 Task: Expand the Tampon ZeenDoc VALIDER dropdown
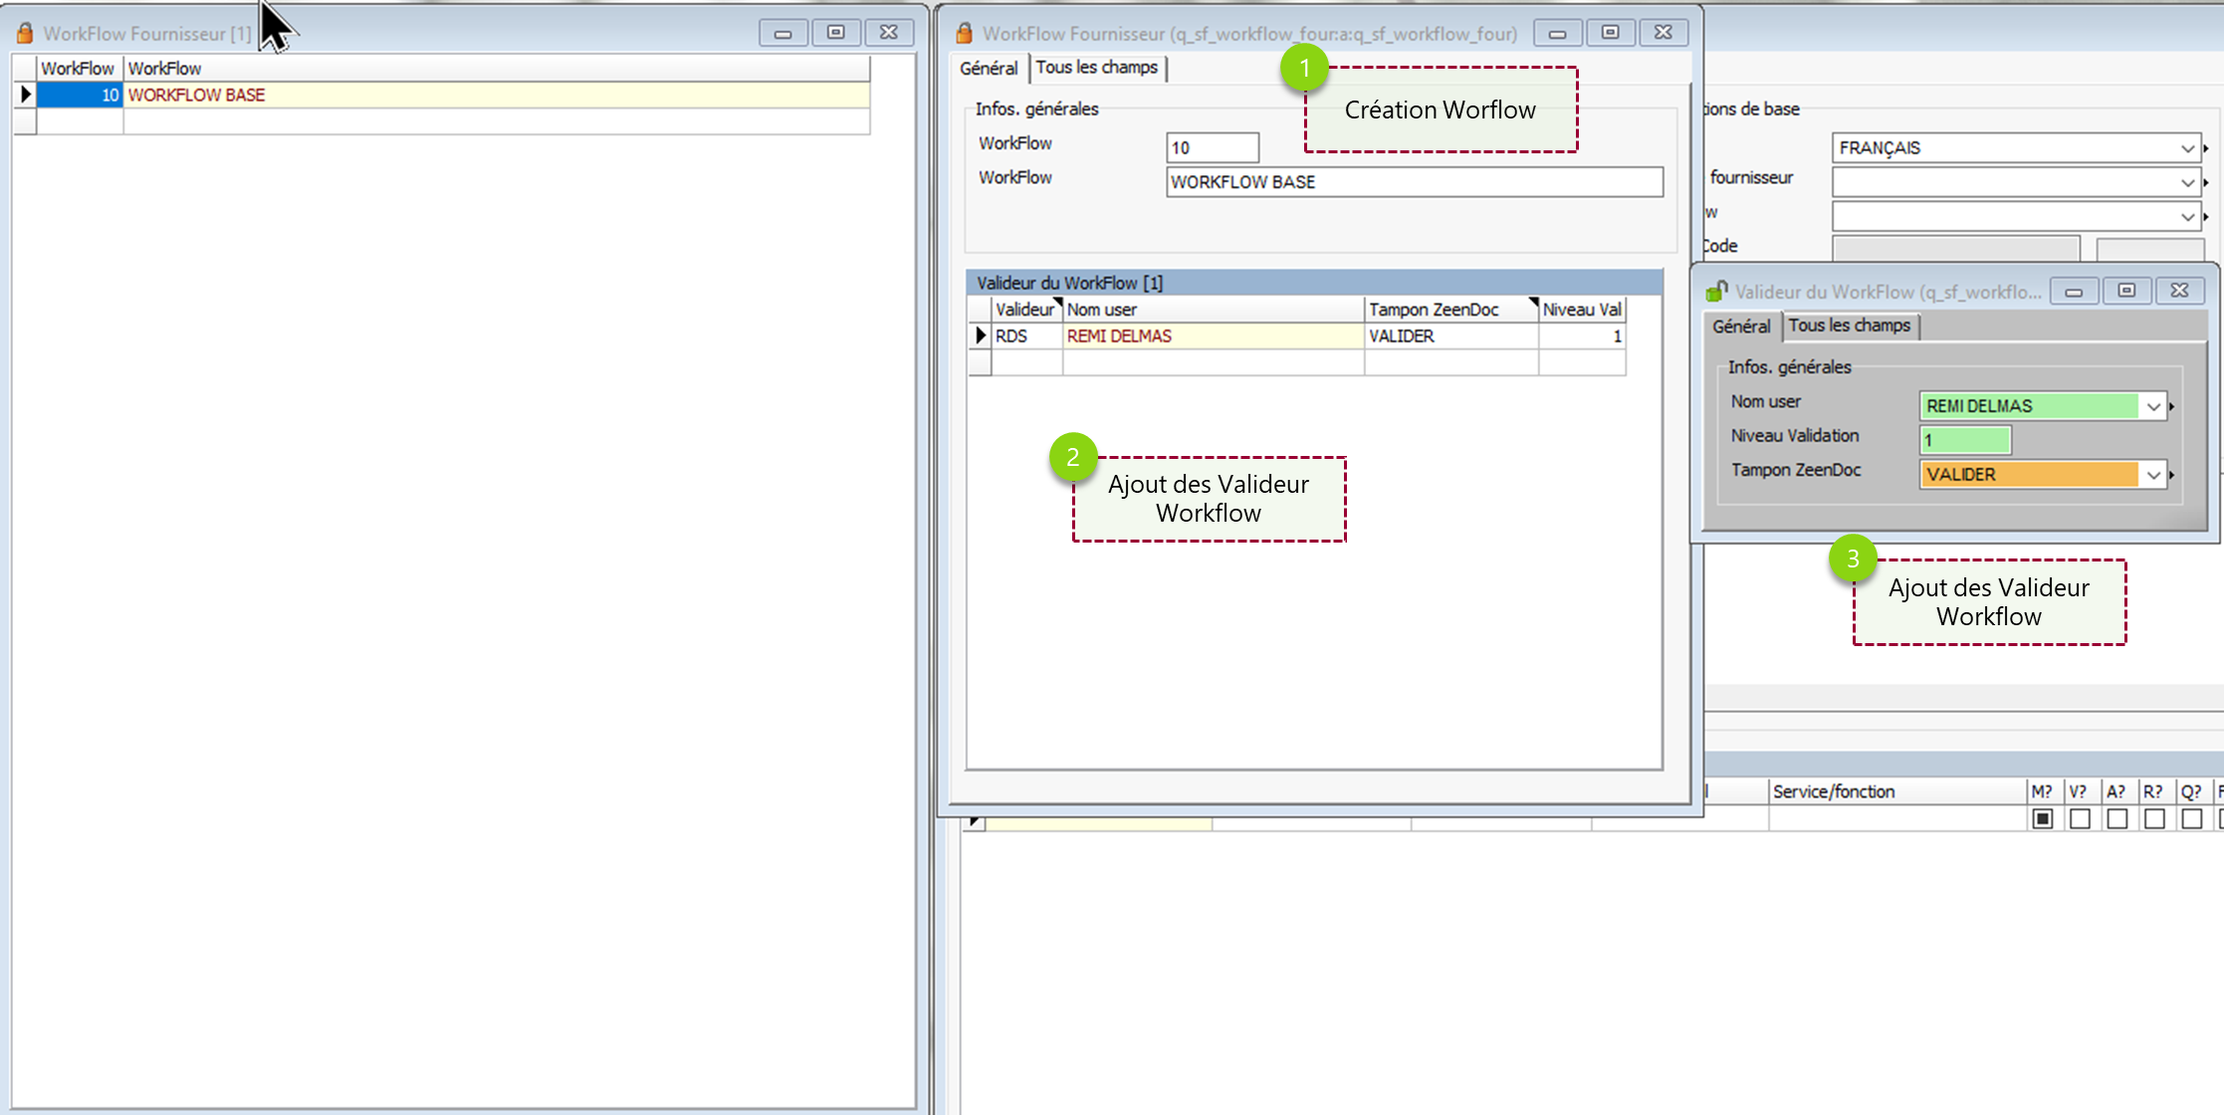(2153, 475)
